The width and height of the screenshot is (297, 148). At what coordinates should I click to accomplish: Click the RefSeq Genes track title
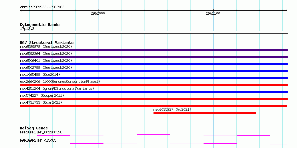[34, 128]
